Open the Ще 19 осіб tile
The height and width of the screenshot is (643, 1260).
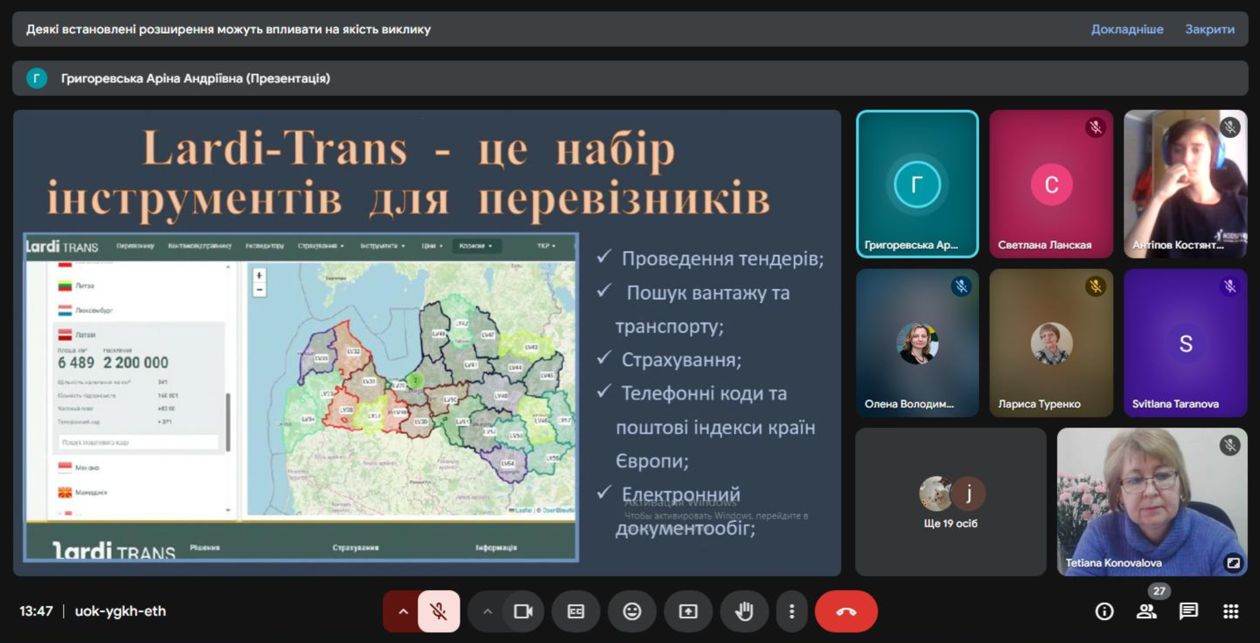[950, 502]
